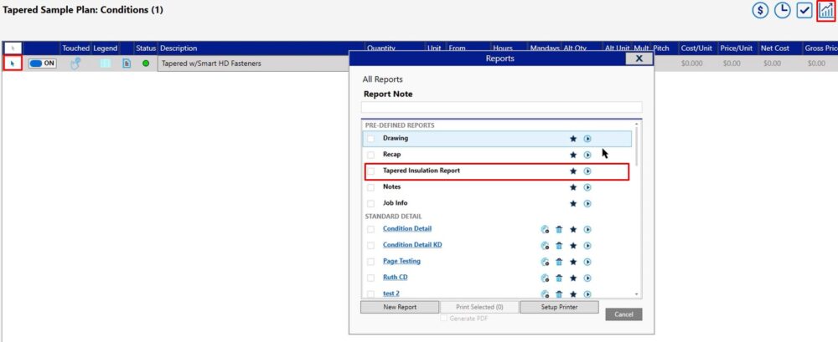Run the Tapered Insulation Report play icon
Viewport: 838px width, 342px height.
point(587,171)
